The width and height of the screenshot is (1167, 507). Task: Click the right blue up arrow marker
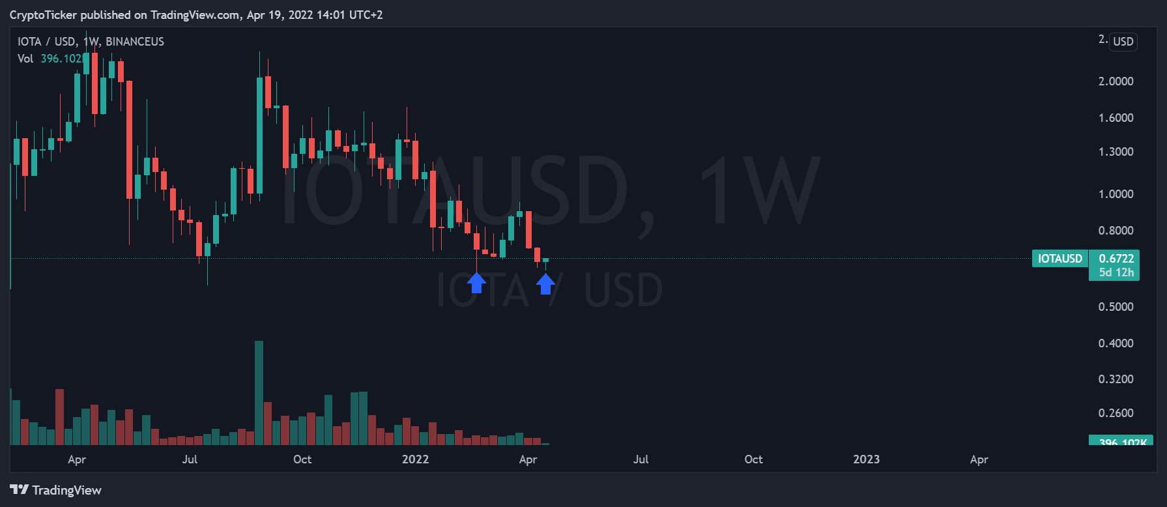pyautogui.click(x=545, y=283)
